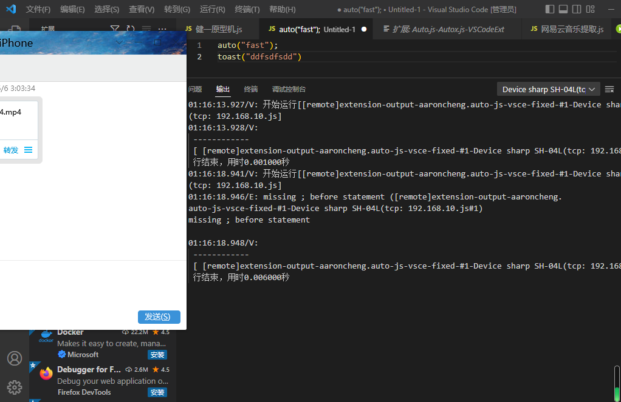The image size is (621, 402).
Task: Switch to the 终端 panel tab
Action: pyautogui.click(x=251, y=89)
